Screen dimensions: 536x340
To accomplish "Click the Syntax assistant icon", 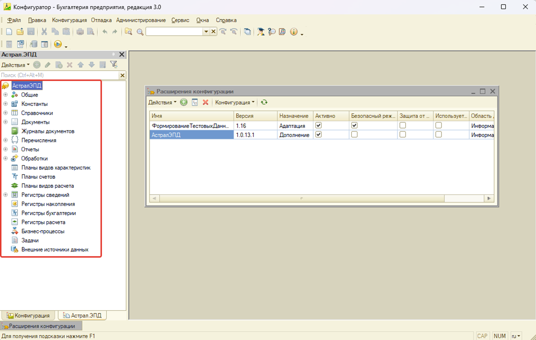I will [x=261, y=32].
